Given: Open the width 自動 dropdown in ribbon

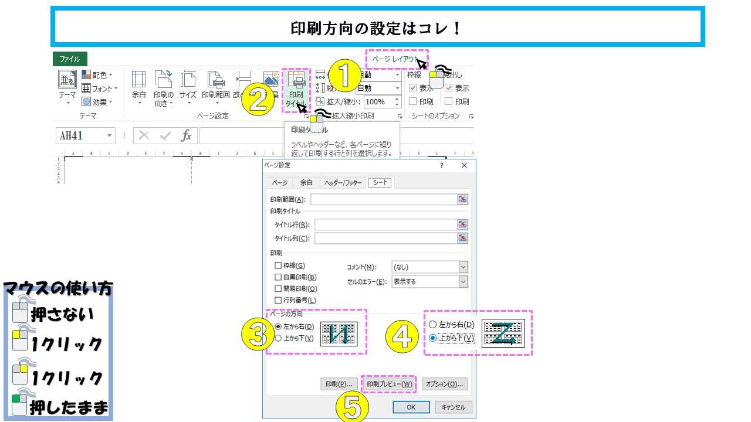Looking at the screenshot, I should (x=397, y=75).
